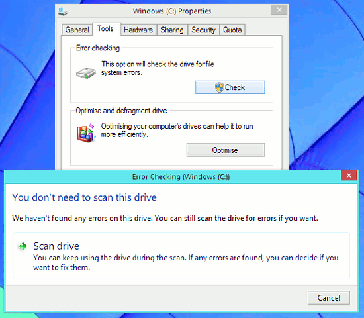
Task: Click 'This option will check the drive' description
Action: pos(158,68)
